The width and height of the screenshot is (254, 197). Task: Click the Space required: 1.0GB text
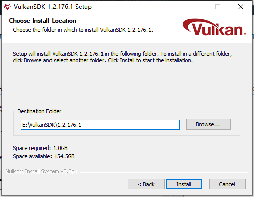click(x=40, y=148)
